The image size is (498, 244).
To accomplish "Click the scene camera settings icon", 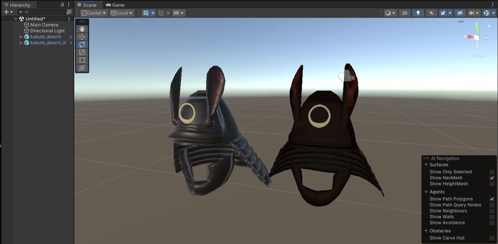I will point(472,13).
